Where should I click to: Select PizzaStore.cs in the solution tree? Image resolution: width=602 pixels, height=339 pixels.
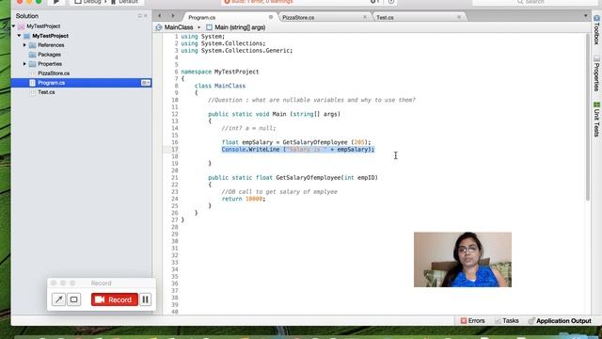54,73
